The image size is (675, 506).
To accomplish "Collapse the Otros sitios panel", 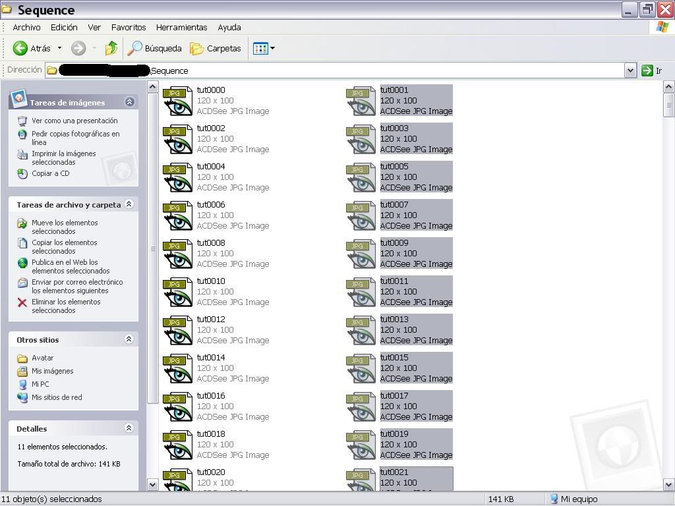I will (129, 339).
